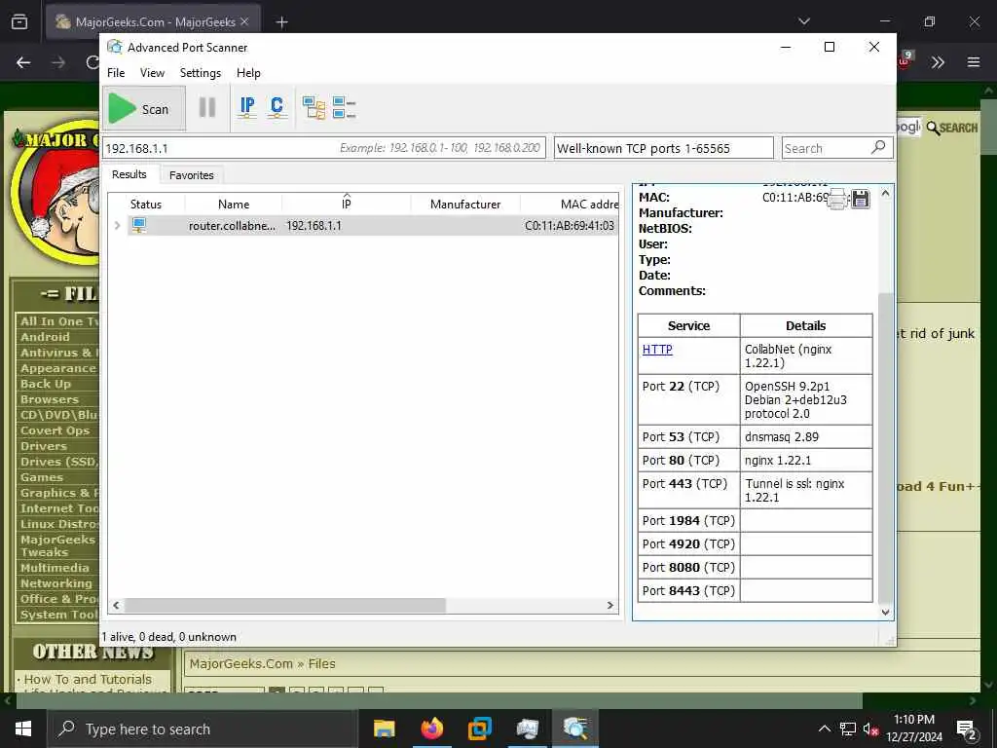
Task: Open Networking category on MajorGeeks
Action: pos(55,583)
